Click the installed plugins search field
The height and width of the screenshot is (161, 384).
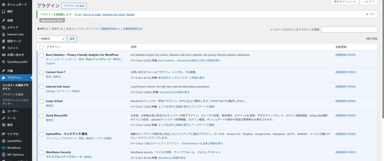coord(351,29)
